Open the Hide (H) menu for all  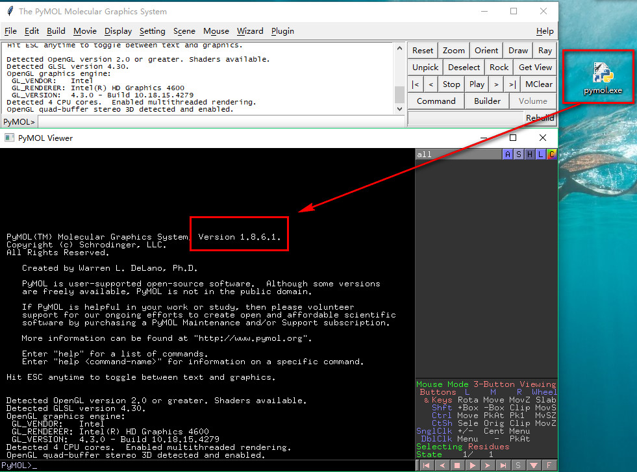tap(530, 155)
